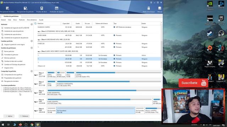
Task: Launch the Prueba de disco benchmark tool
Action: point(41,10)
